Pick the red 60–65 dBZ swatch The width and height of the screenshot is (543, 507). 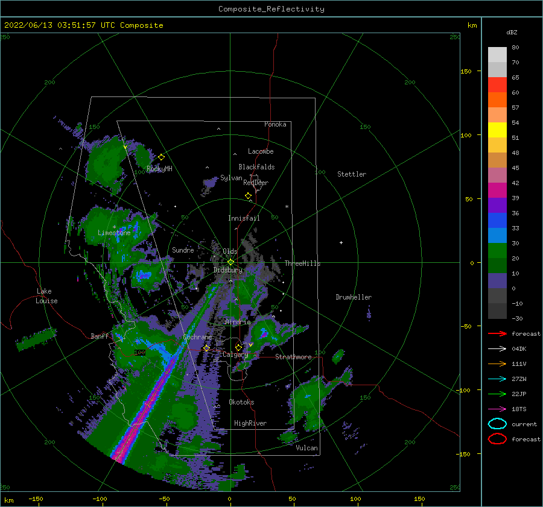point(497,85)
